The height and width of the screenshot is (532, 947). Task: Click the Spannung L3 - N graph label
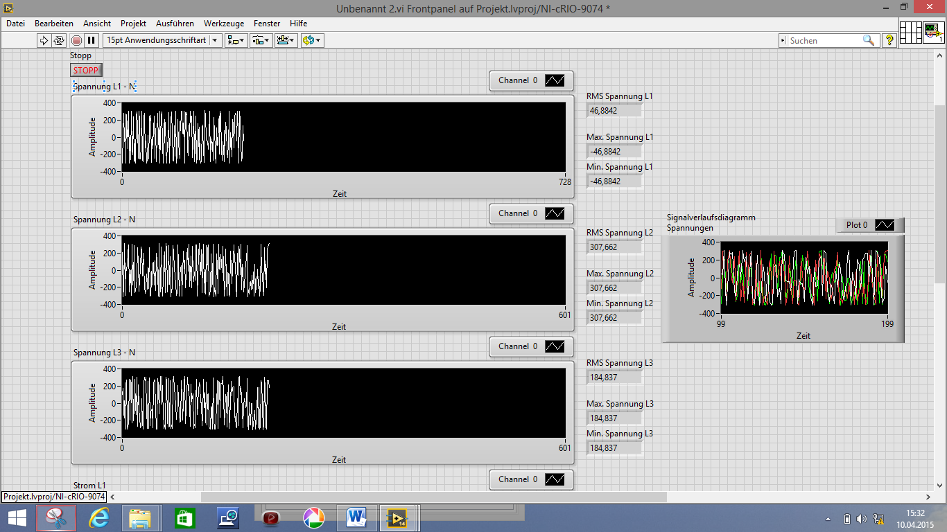[x=105, y=353]
